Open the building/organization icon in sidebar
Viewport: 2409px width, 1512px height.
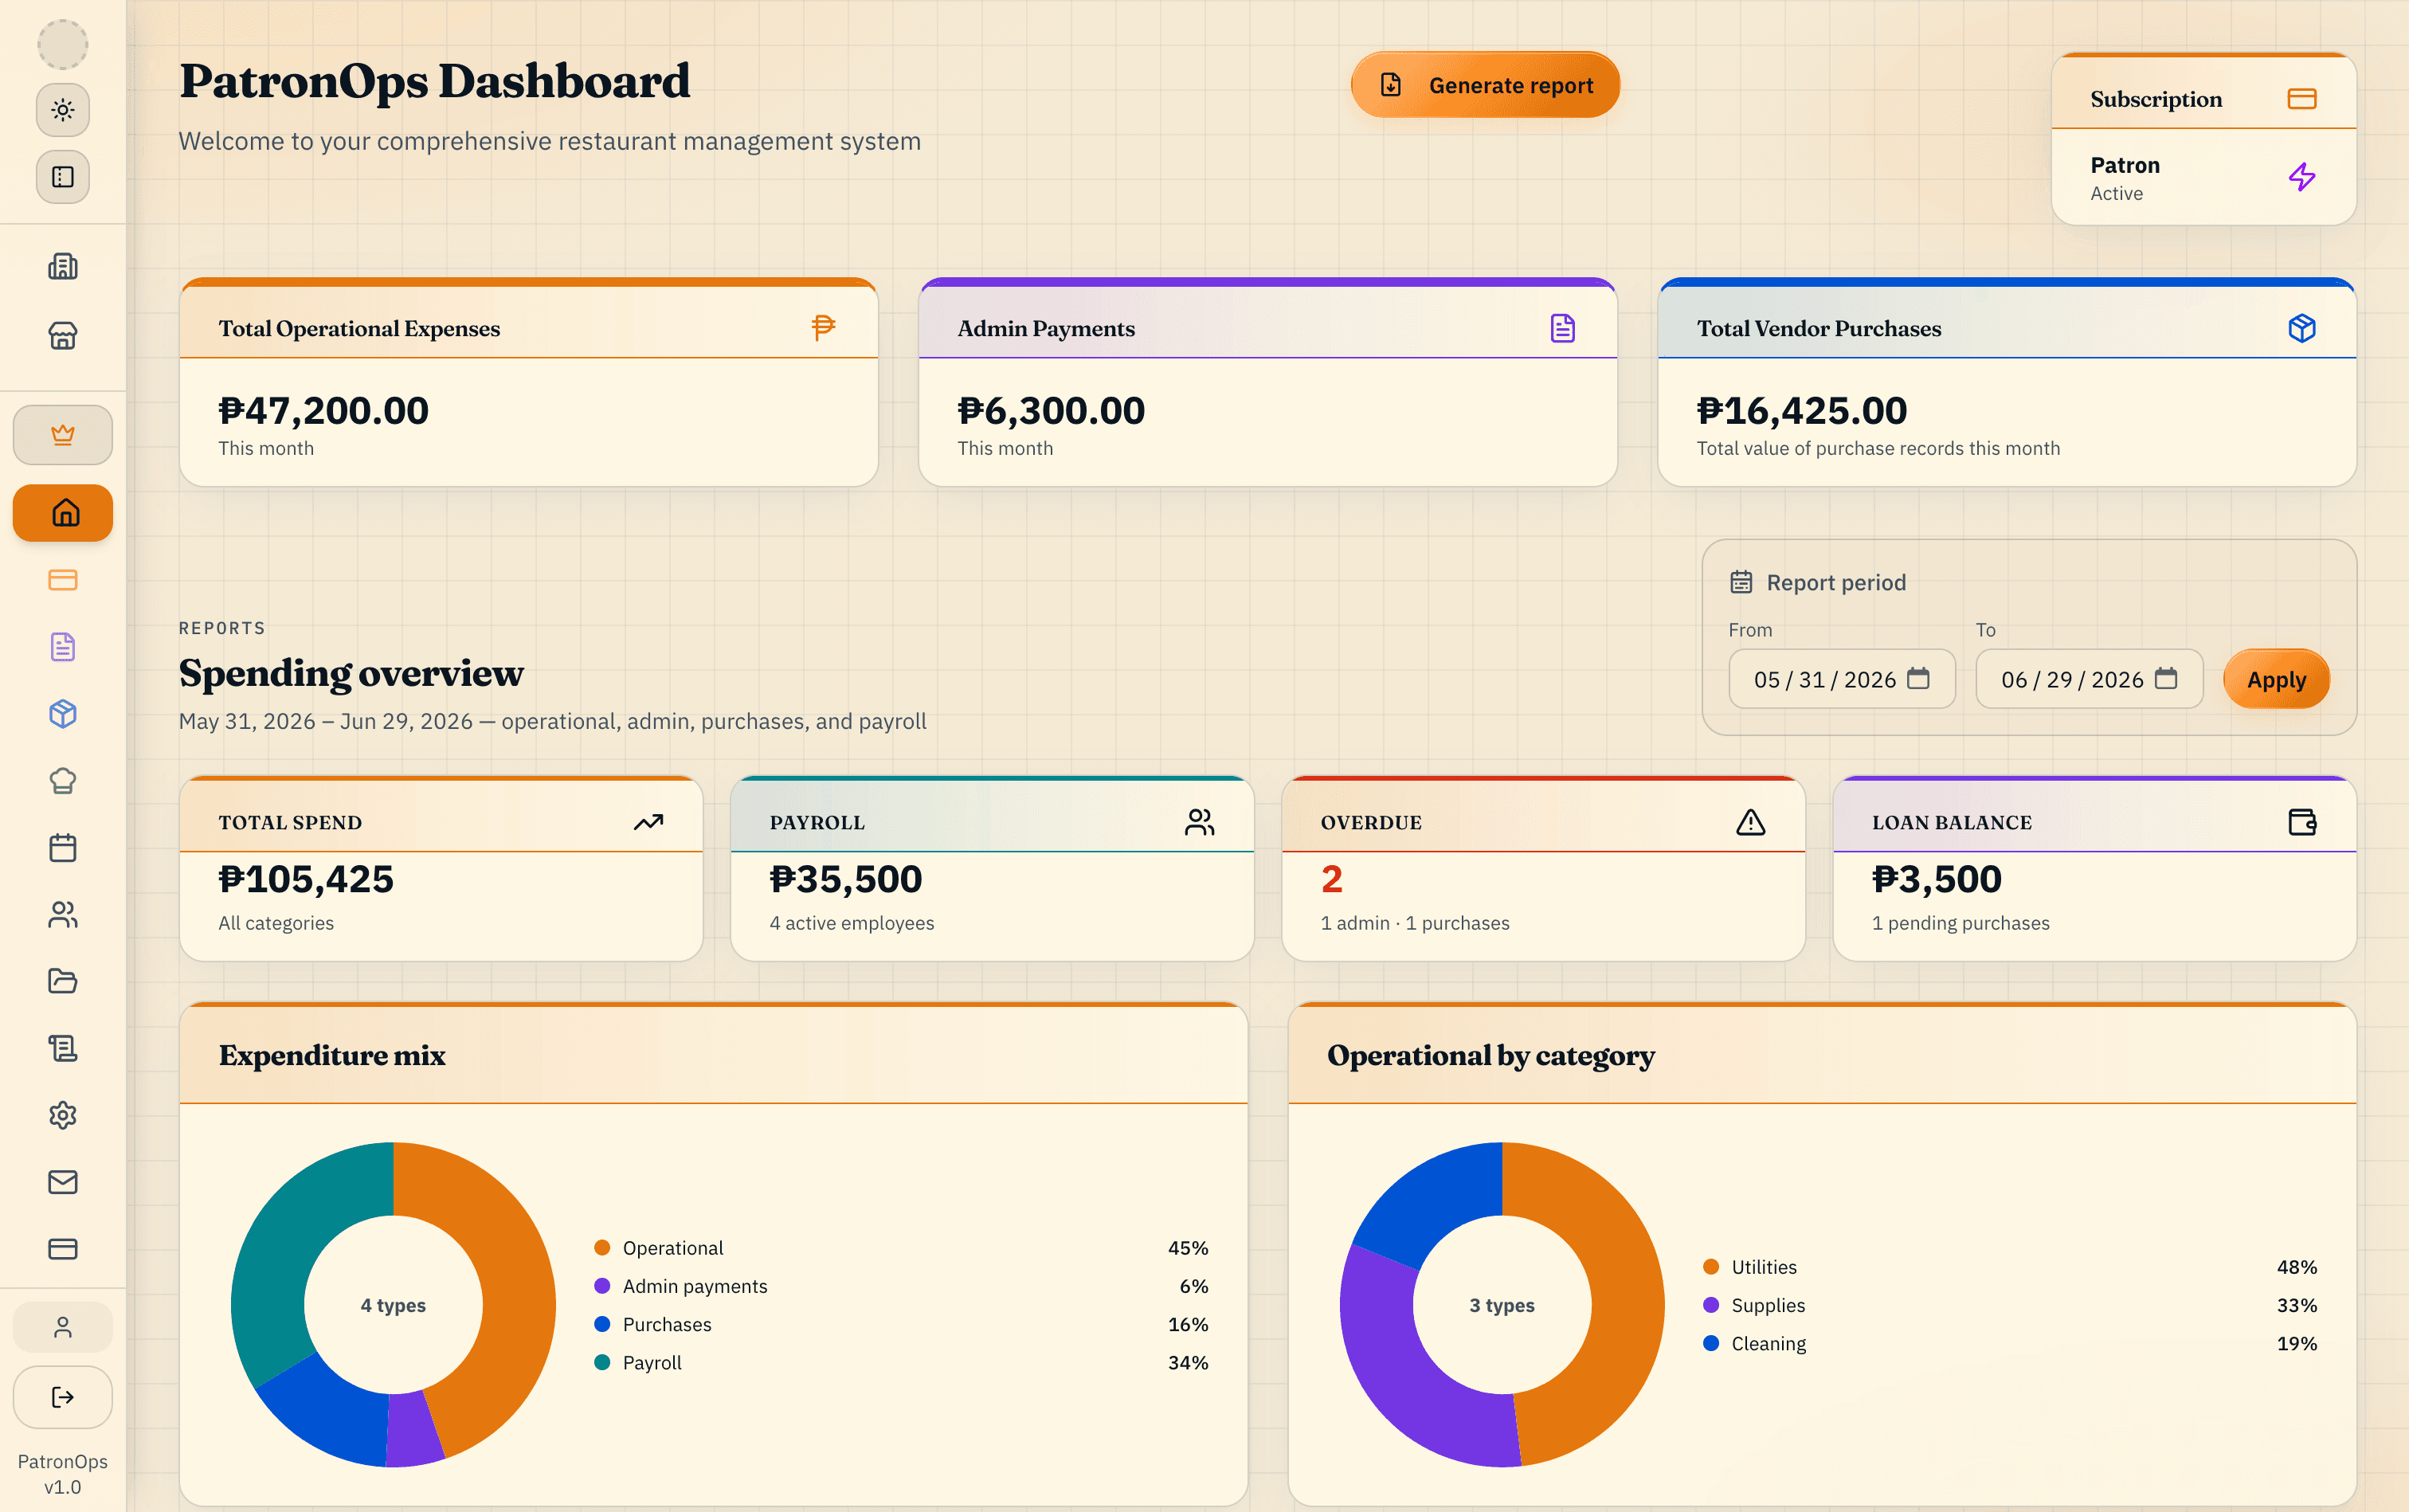pos(62,267)
